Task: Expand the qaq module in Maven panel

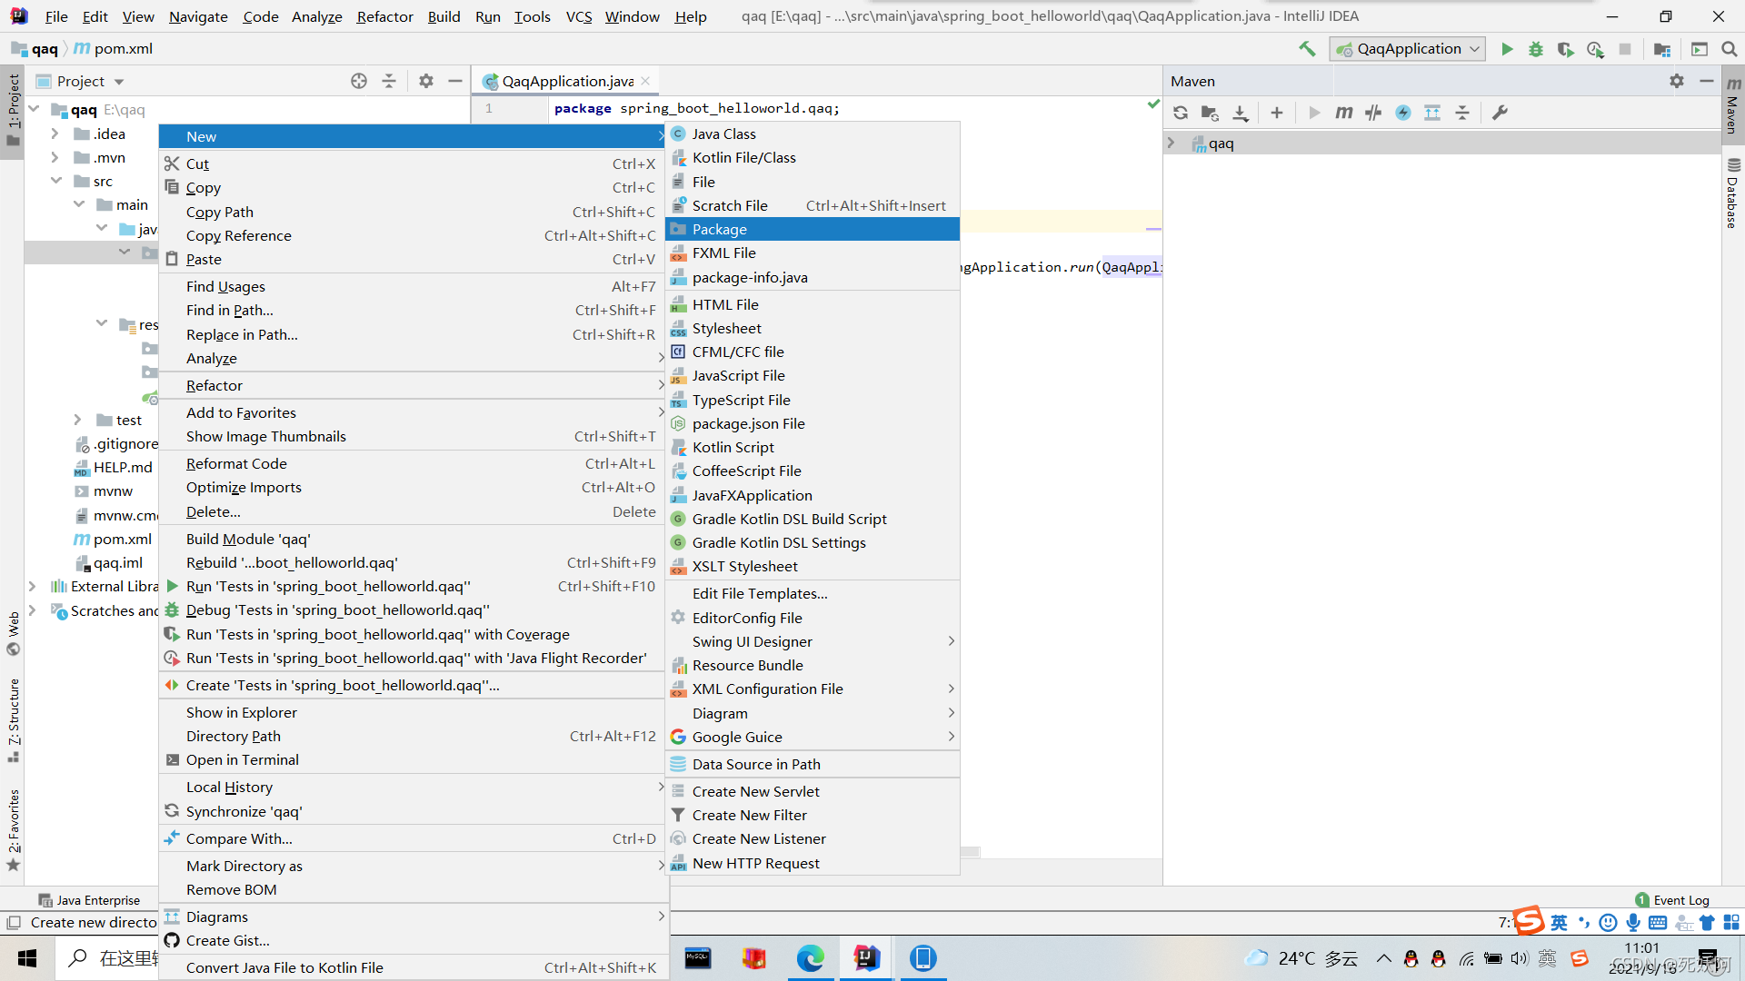Action: coord(1172,142)
